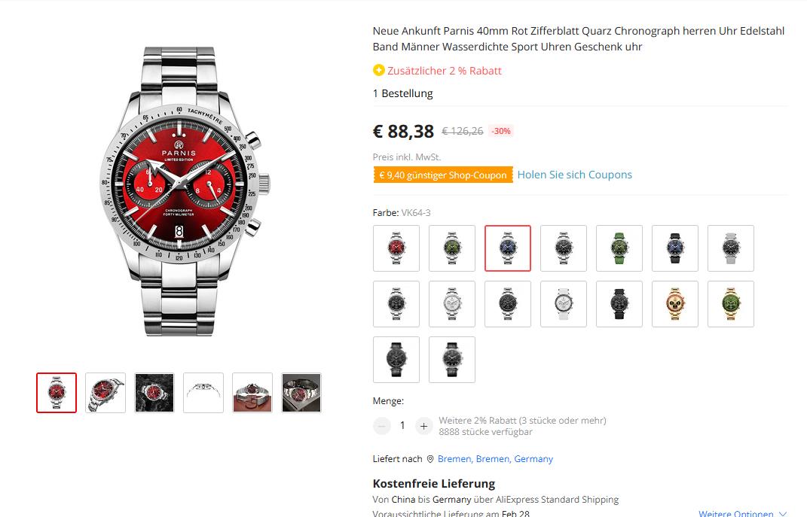Select the red dial watch color swatch
The width and height of the screenshot is (807, 517).
(396, 248)
